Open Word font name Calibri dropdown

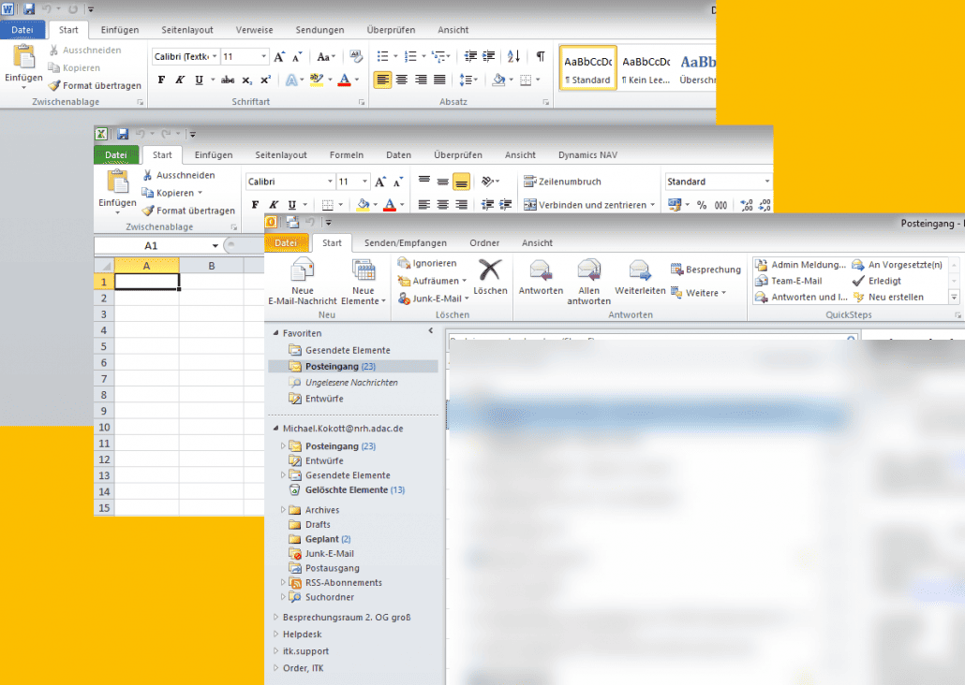[x=215, y=56]
